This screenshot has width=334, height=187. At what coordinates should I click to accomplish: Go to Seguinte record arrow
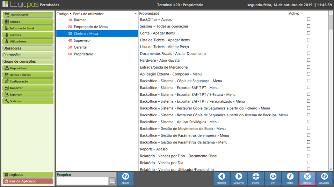coord(239,179)
